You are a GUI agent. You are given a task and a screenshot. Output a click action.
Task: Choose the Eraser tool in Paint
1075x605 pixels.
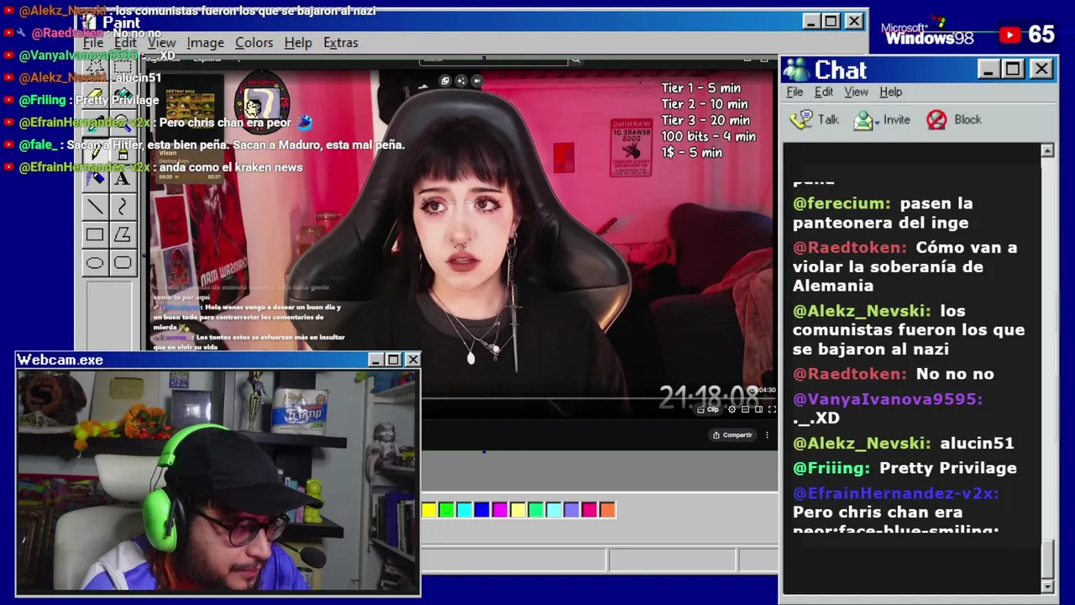click(x=95, y=94)
